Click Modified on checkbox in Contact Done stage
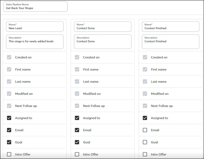 tap(77, 93)
